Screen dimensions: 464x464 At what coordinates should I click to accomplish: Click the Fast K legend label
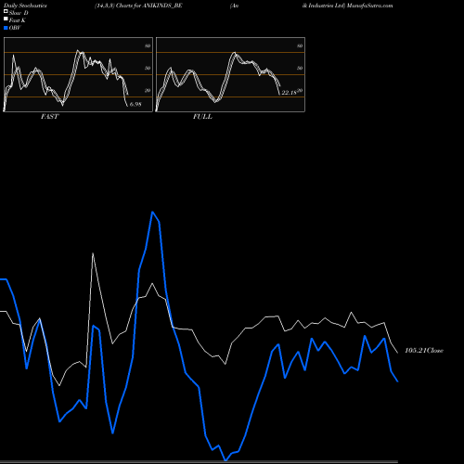(x=18, y=20)
